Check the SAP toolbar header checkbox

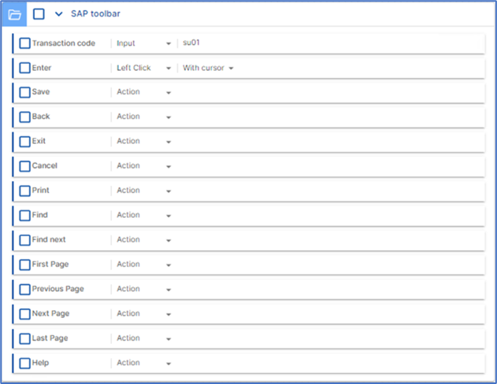tap(39, 14)
